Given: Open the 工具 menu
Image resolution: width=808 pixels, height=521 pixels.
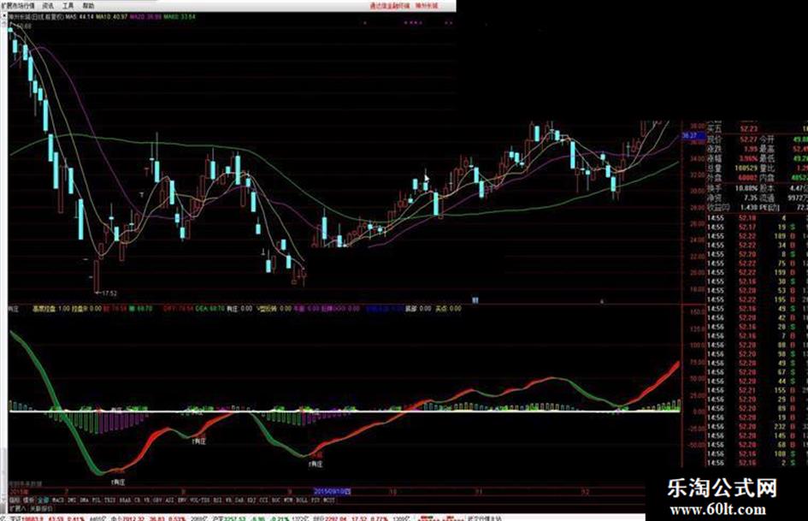Looking at the screenshot, I should coord(68,6).
